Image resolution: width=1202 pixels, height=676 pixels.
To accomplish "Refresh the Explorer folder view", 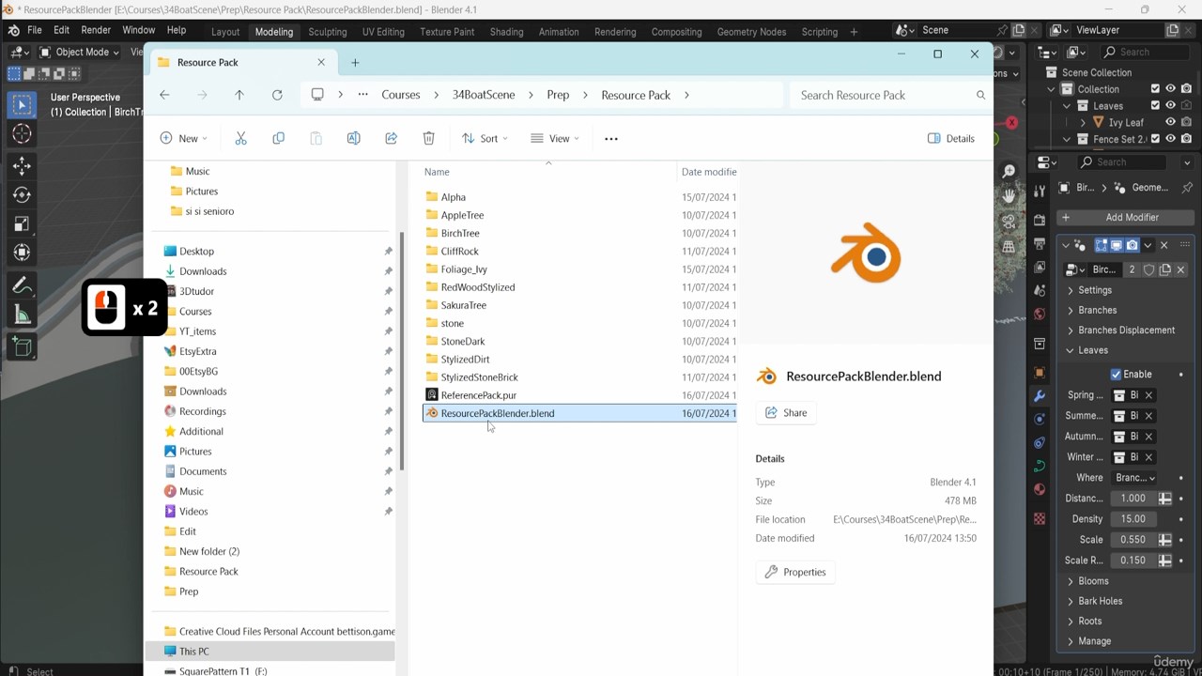I will click(x=277, y=95).
